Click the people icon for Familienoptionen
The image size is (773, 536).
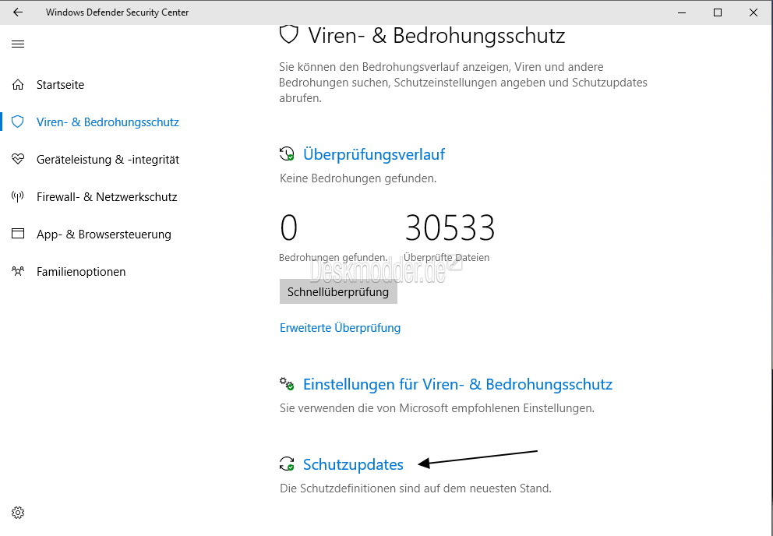[18, 271]
